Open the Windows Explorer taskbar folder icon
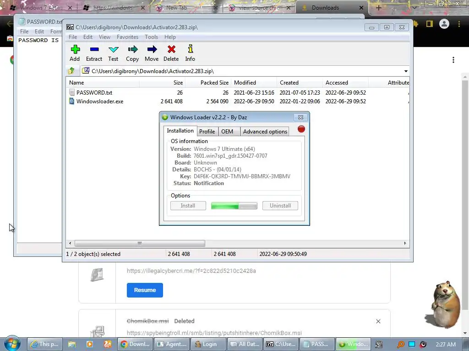469x351 pixels. click(72, 344)
